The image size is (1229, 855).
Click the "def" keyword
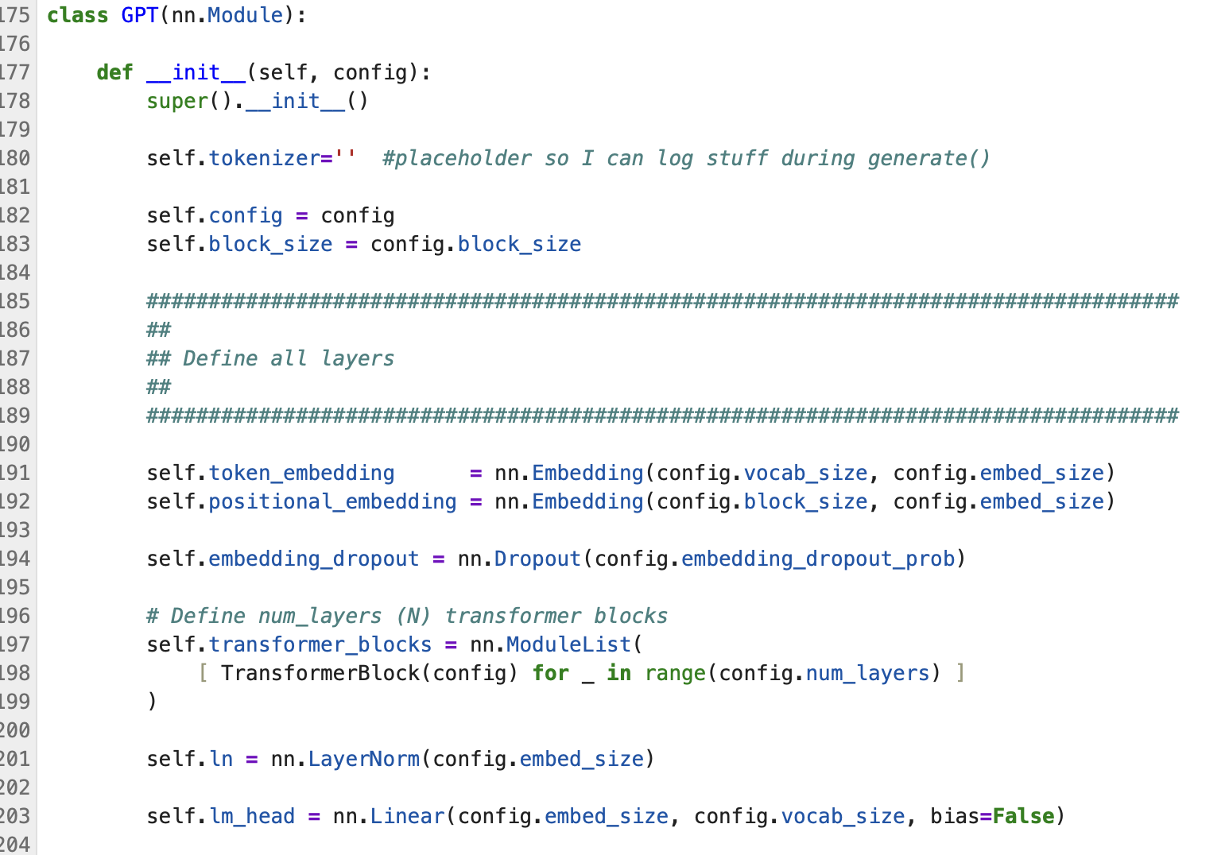coord(115,72)
